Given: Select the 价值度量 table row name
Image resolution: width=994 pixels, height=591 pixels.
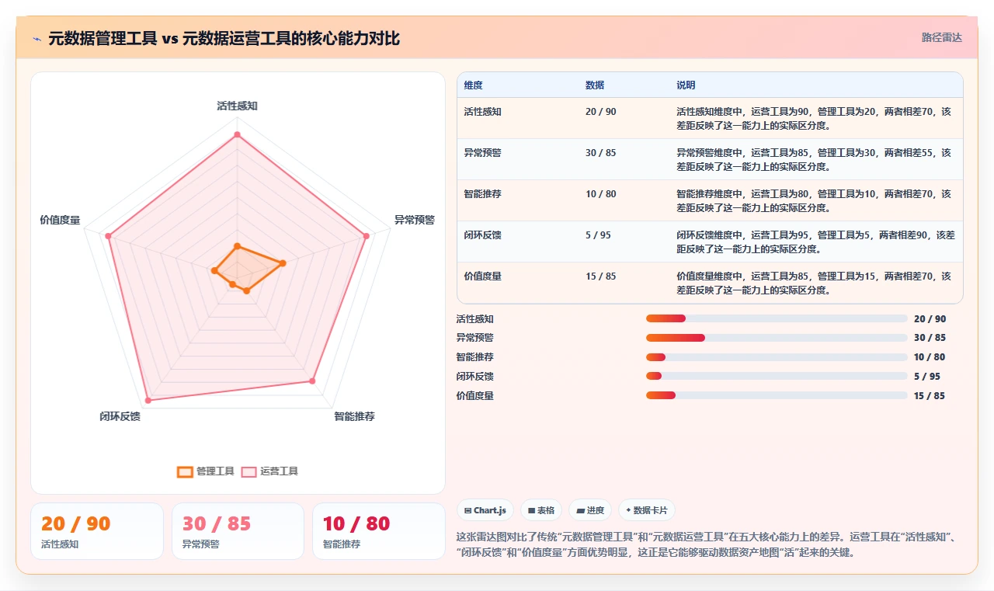Looking at the screenshot, I should pos(483,276).
